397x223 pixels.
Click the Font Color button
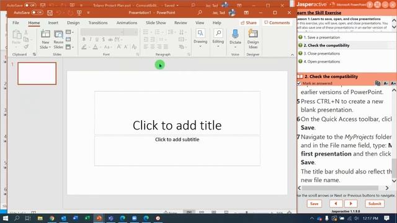point(95,47)
